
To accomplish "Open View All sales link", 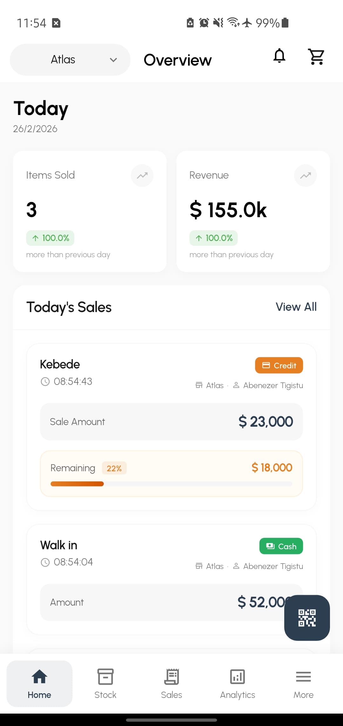I will tap(296, 307).
